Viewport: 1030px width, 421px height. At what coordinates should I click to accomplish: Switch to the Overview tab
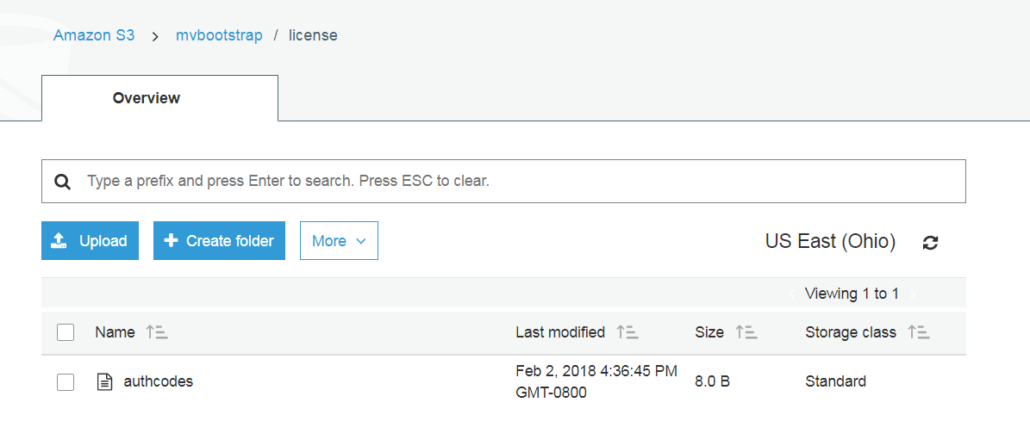tap(147, 98)
